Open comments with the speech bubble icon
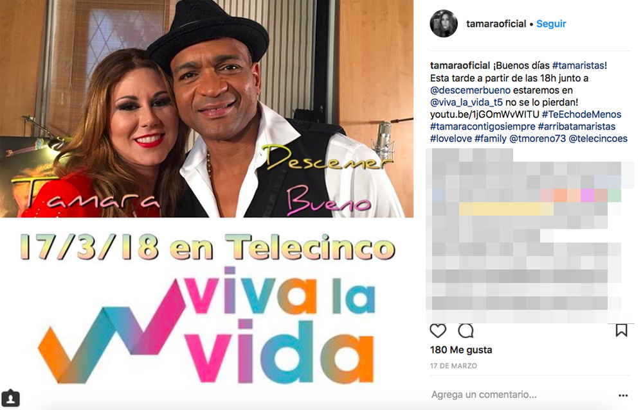643x410 pixels. [466, 330]
